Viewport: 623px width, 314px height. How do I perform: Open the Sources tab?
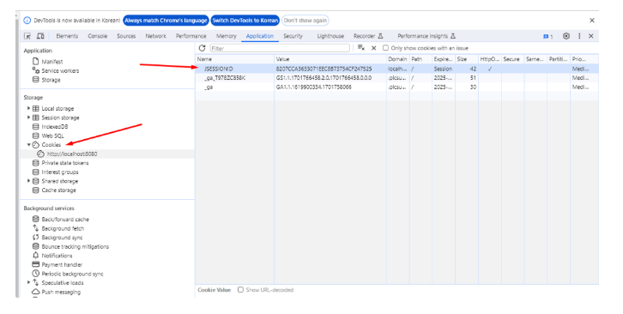coord(126,36)
